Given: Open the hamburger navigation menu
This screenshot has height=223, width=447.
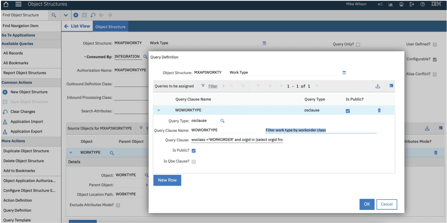Looking at the screenshot, I should (18, 4).
